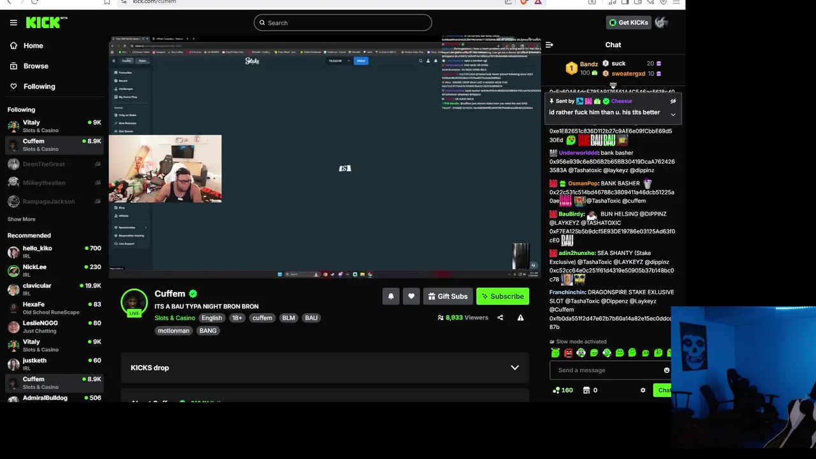
Task: Select the BAU tag
Action: click(x=311, y=318)
